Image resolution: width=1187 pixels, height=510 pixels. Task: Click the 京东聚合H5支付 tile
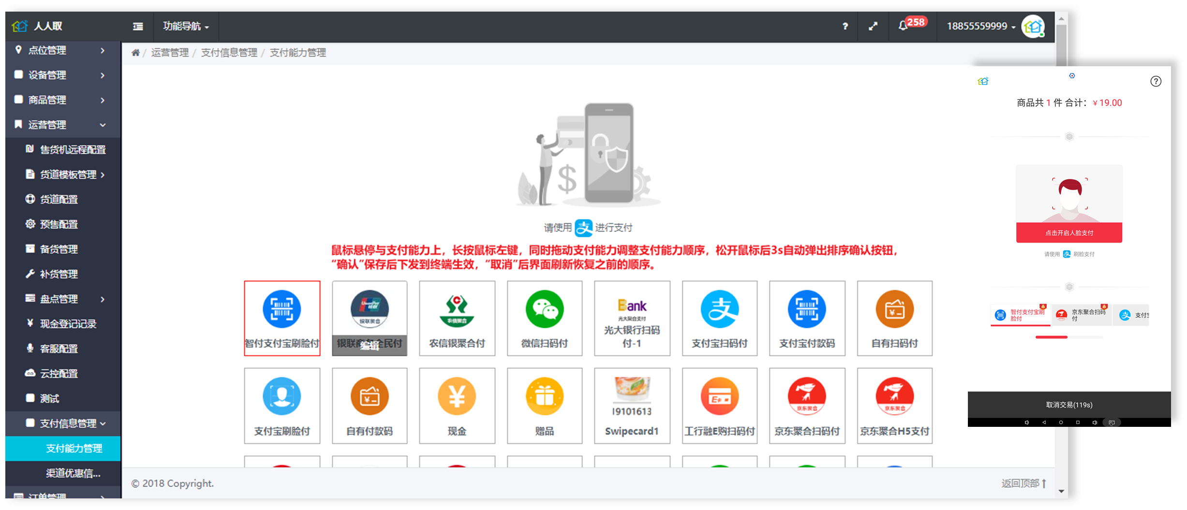point(895,406)
